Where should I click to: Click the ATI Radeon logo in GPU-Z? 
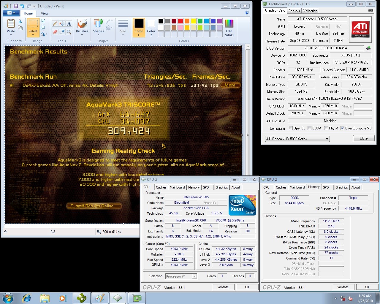[x=360, y=29]
